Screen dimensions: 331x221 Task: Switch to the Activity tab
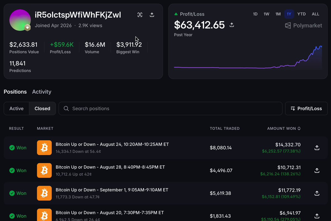(x=42, y=92)
